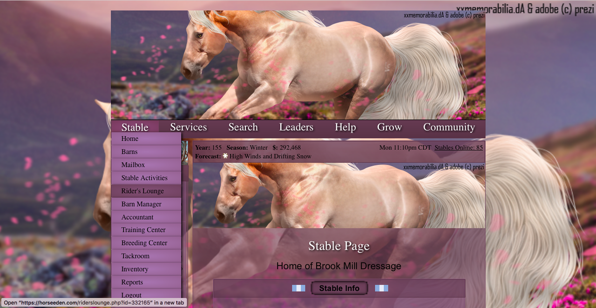Select Barn Manager menu item
The width and height of the screenshot is (596, 308).
click(x=146, y=204)
